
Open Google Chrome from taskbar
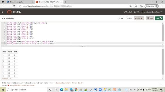(x=76, y=90)
